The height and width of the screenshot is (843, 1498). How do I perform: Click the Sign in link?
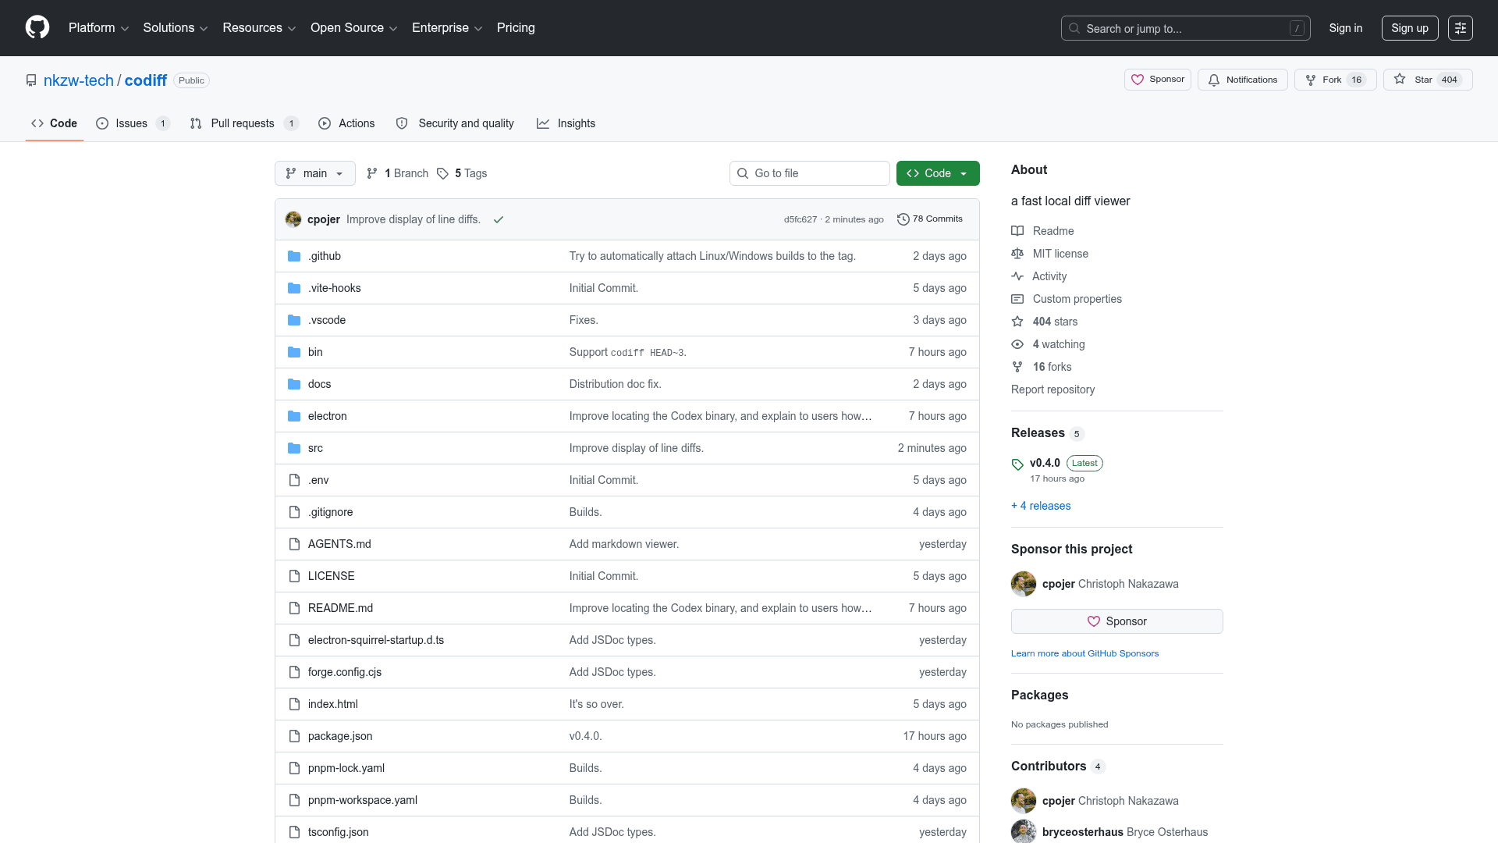pos(1346,28)
